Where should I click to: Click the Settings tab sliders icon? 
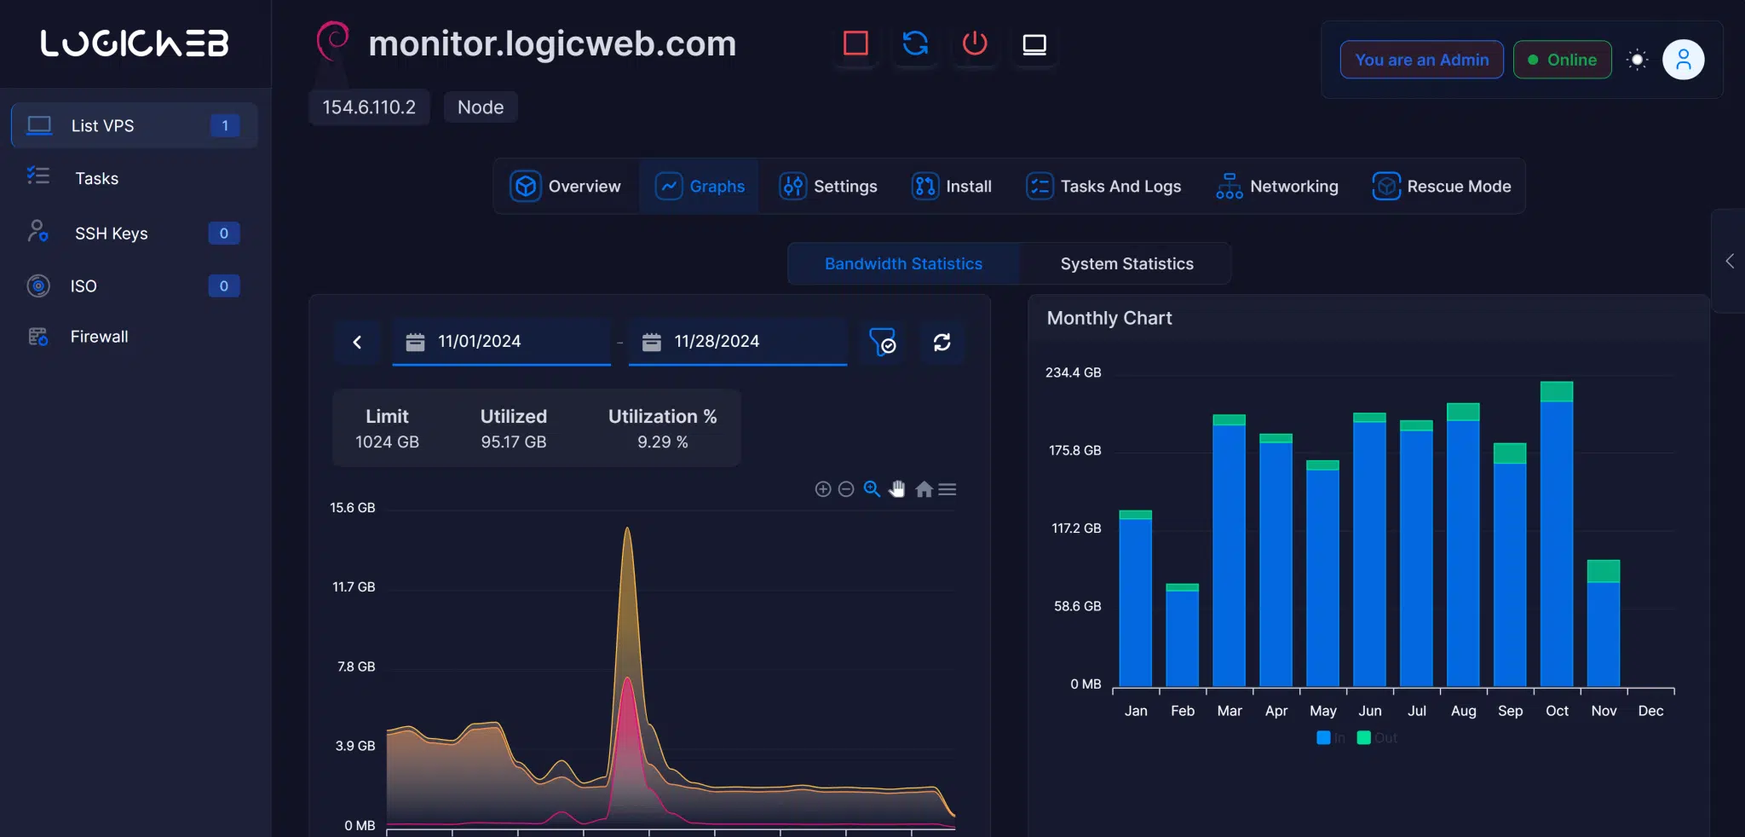792,186
